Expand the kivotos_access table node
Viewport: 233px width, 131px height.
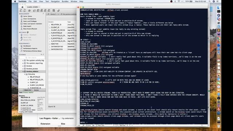click(23, 69)
